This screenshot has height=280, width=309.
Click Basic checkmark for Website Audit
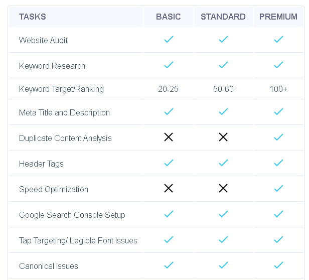(x=169, y=40)
